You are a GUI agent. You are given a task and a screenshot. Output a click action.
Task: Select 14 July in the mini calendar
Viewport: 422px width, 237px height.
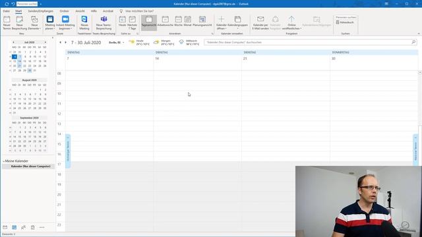(19, 61)
